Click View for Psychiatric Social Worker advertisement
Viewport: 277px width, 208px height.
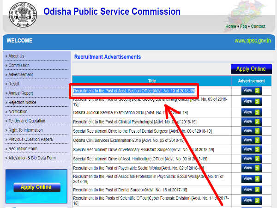251,168
